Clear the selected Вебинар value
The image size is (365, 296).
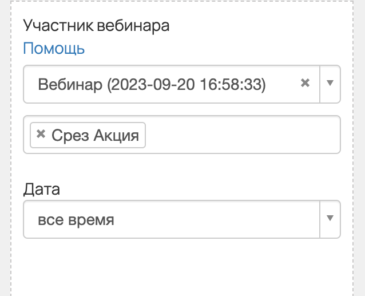(305, 83)
